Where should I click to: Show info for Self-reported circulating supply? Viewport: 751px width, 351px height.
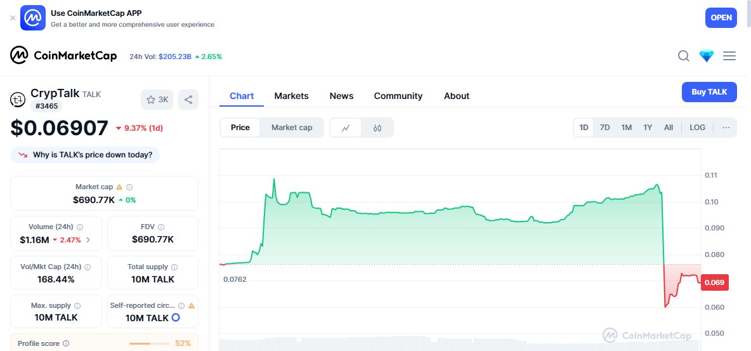coord(181,305)
